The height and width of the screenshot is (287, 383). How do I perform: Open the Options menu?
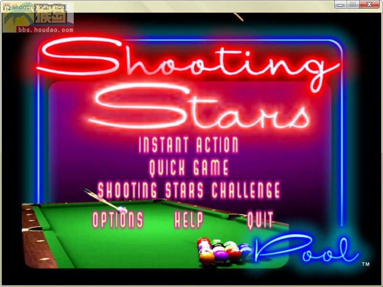[x=118, y=220]
